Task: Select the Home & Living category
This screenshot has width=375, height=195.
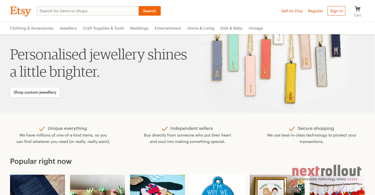Action: 201,28
